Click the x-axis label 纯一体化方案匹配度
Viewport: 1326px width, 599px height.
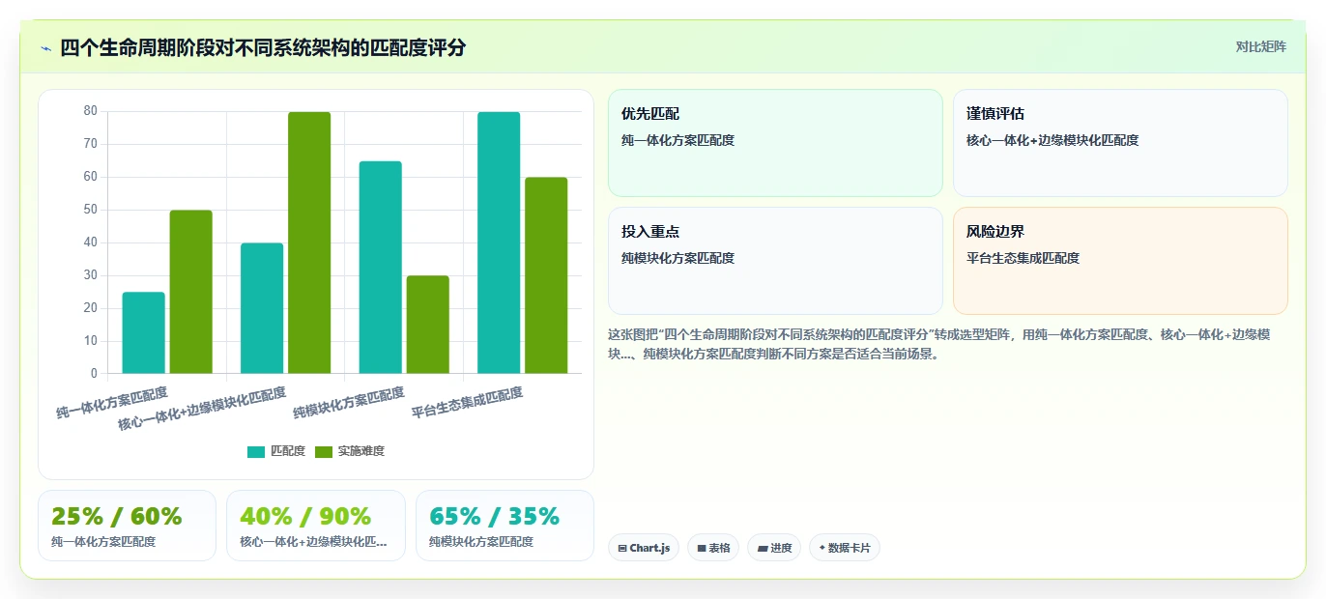[x=112, y=403]
